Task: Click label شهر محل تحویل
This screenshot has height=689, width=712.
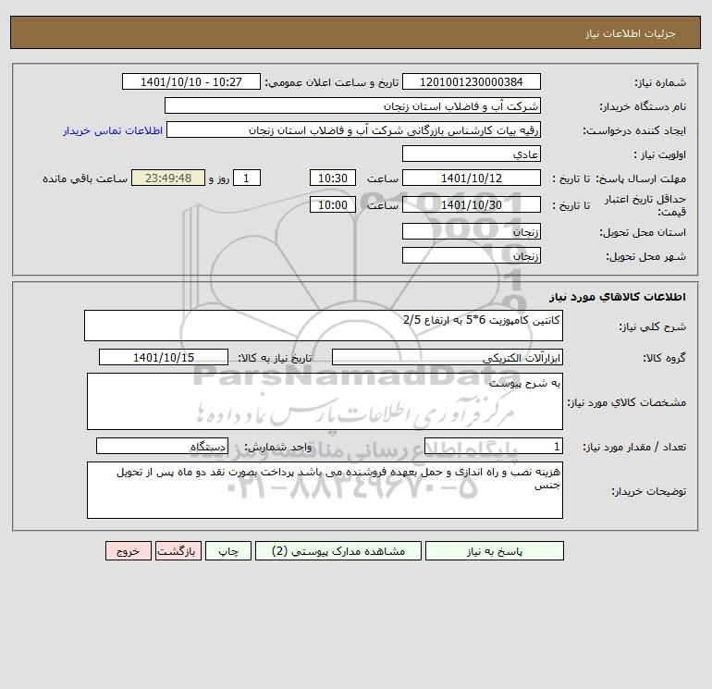Action: [x=645, y=256]
